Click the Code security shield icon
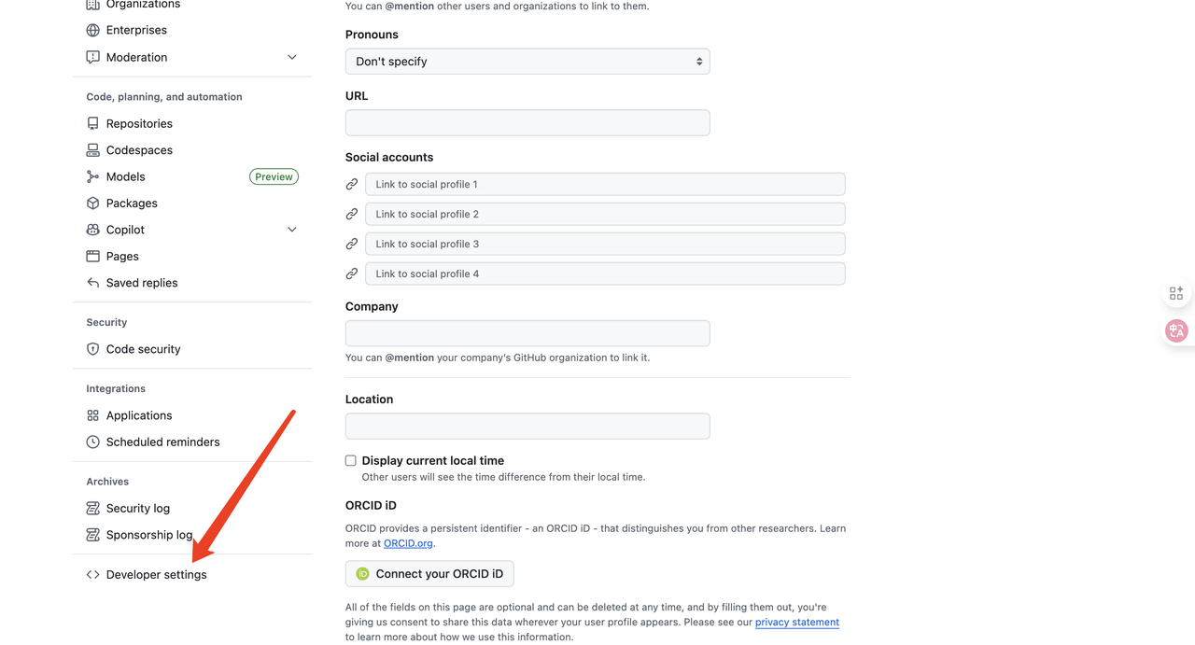Viewport: 1195px width, 645px height. coord(92,349)
